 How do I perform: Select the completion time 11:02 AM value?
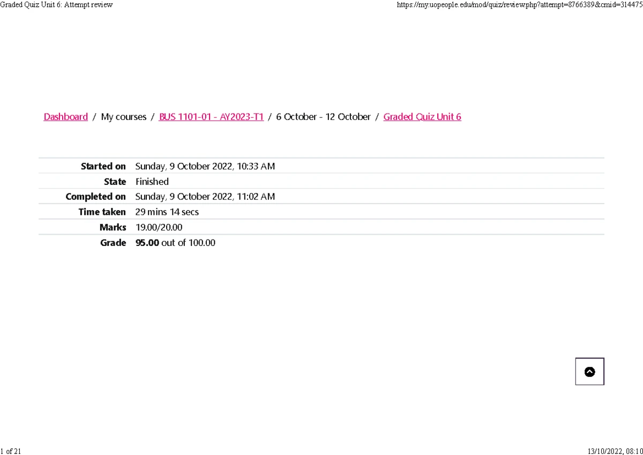[205, 197]
